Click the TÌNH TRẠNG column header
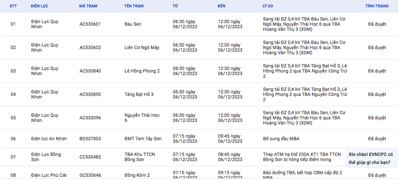 (x=377, y=6)
